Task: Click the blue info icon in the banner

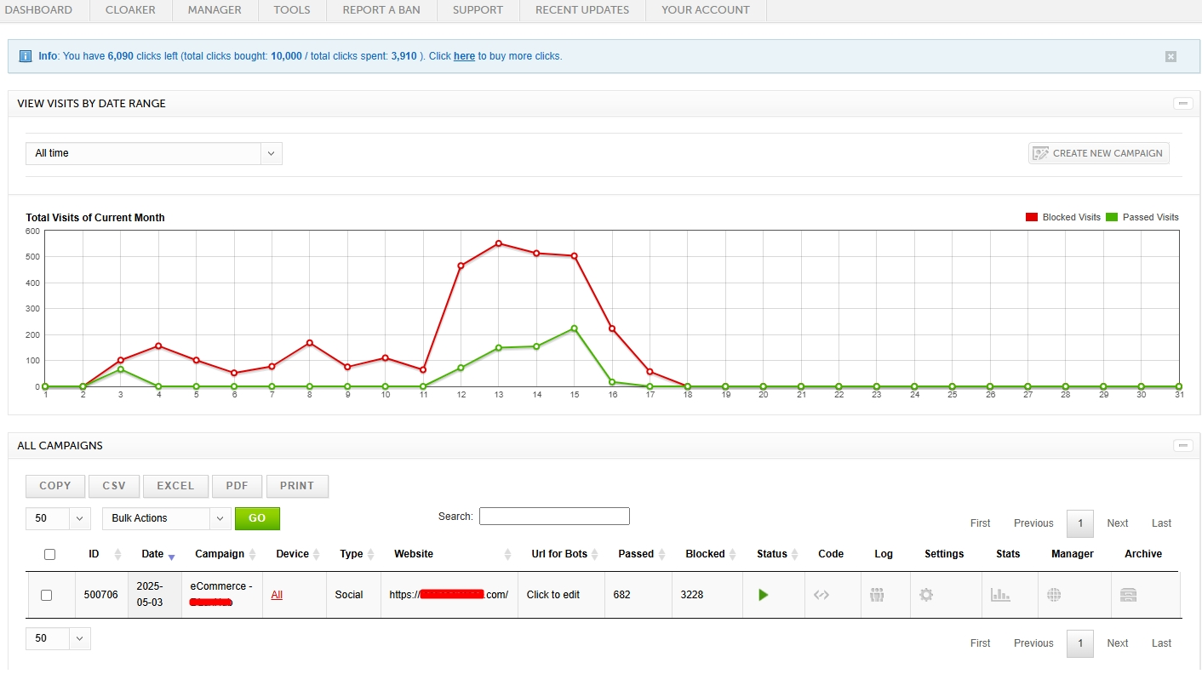Action: [x=26, y=56]
